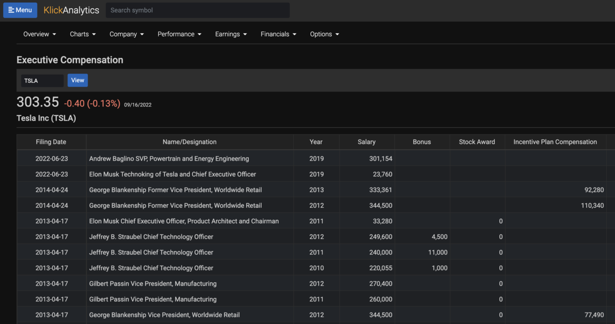Click incentive compensation value 77,490

pos(594,315)
